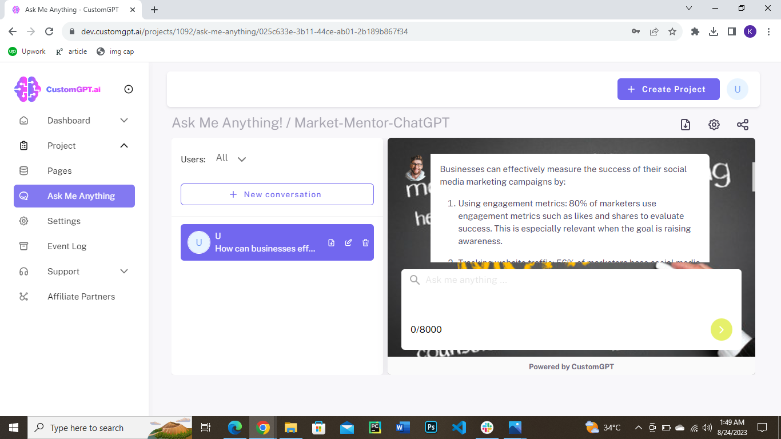Click the Create Project button

coord(668,89)
